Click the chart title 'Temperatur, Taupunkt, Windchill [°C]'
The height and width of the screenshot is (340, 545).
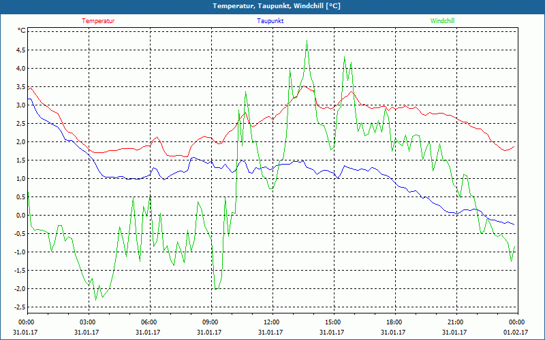click(277, 6)
